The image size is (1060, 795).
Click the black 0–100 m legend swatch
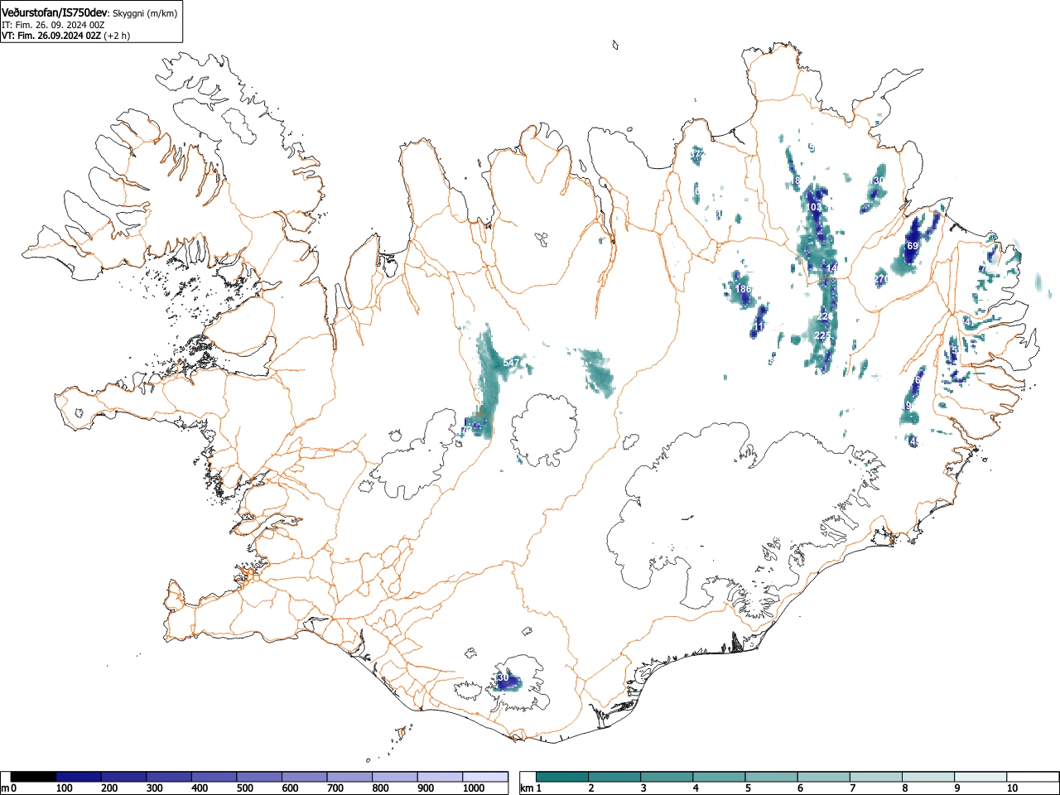34,777
